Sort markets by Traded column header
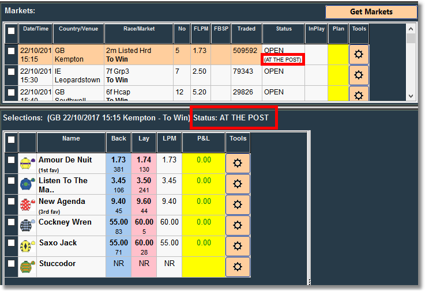425x292 pixels. point(246,29)
